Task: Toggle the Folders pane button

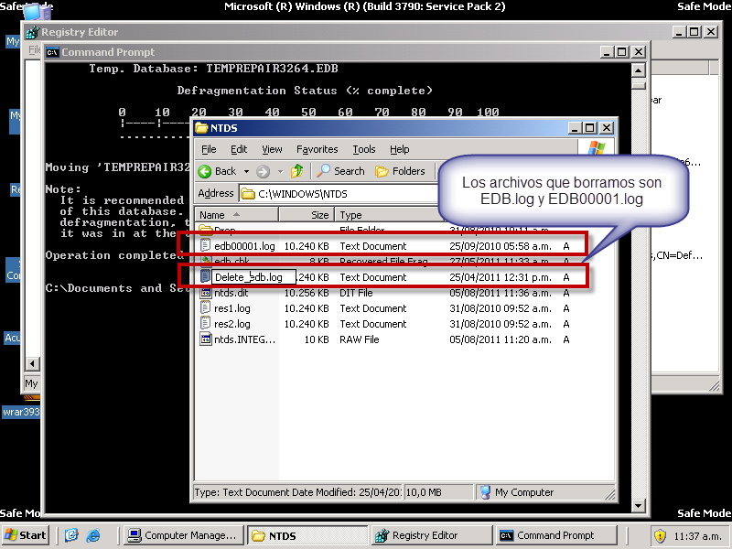Action: (x=400, y=171)
